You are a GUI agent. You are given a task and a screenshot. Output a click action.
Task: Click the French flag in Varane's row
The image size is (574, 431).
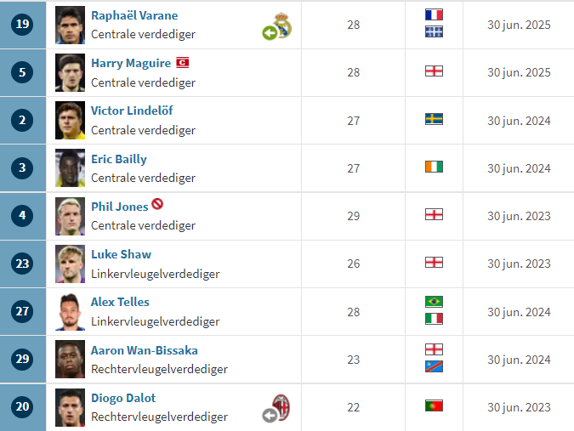coord(434,14)
